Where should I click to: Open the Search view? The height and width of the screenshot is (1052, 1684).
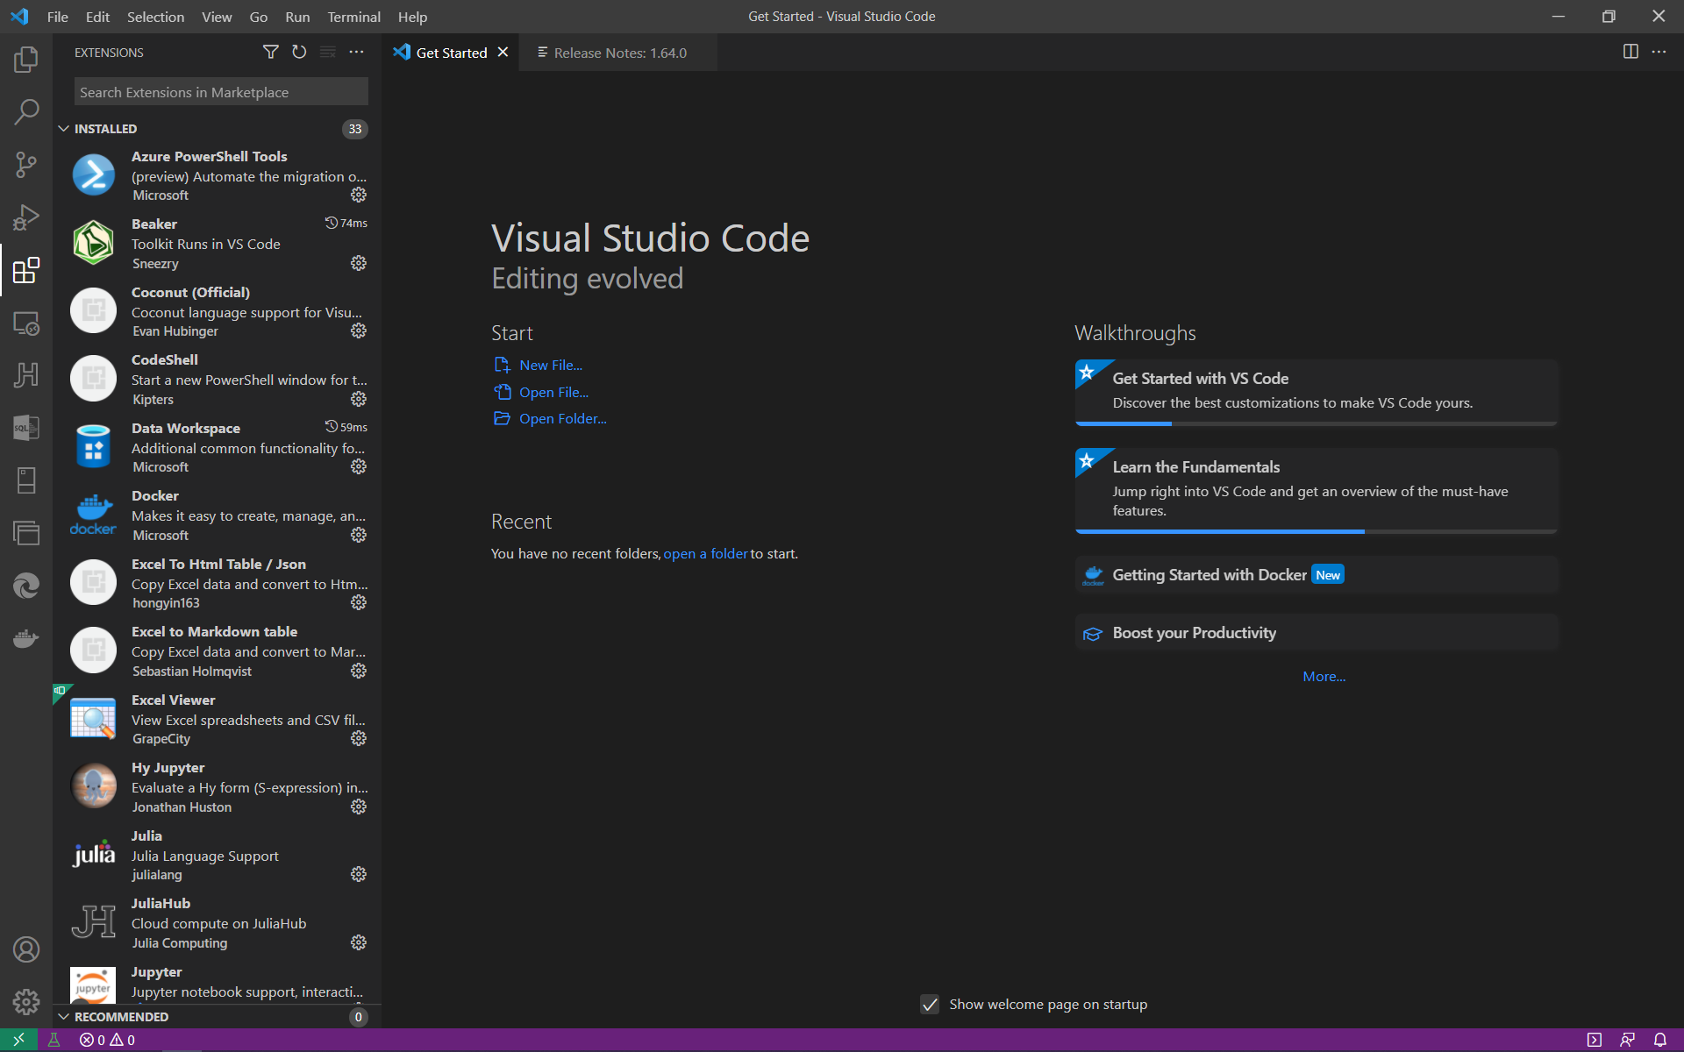[26, 111]
